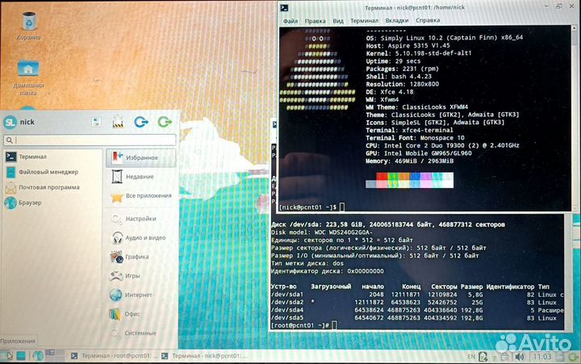The image size is (581, 364).
Task: Open the Вкладки menu in the terminal
Action: tap(396, 20)
